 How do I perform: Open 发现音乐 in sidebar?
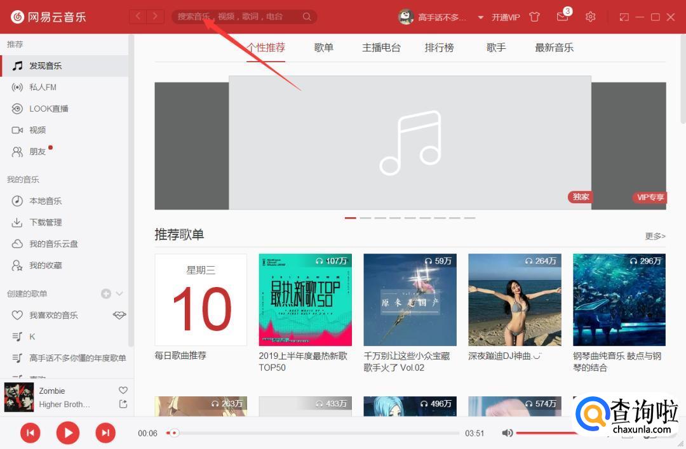(64, 65)
